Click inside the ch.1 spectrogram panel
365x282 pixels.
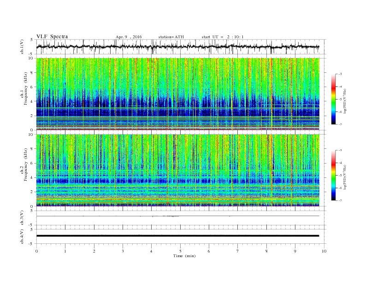coord(177,94)
